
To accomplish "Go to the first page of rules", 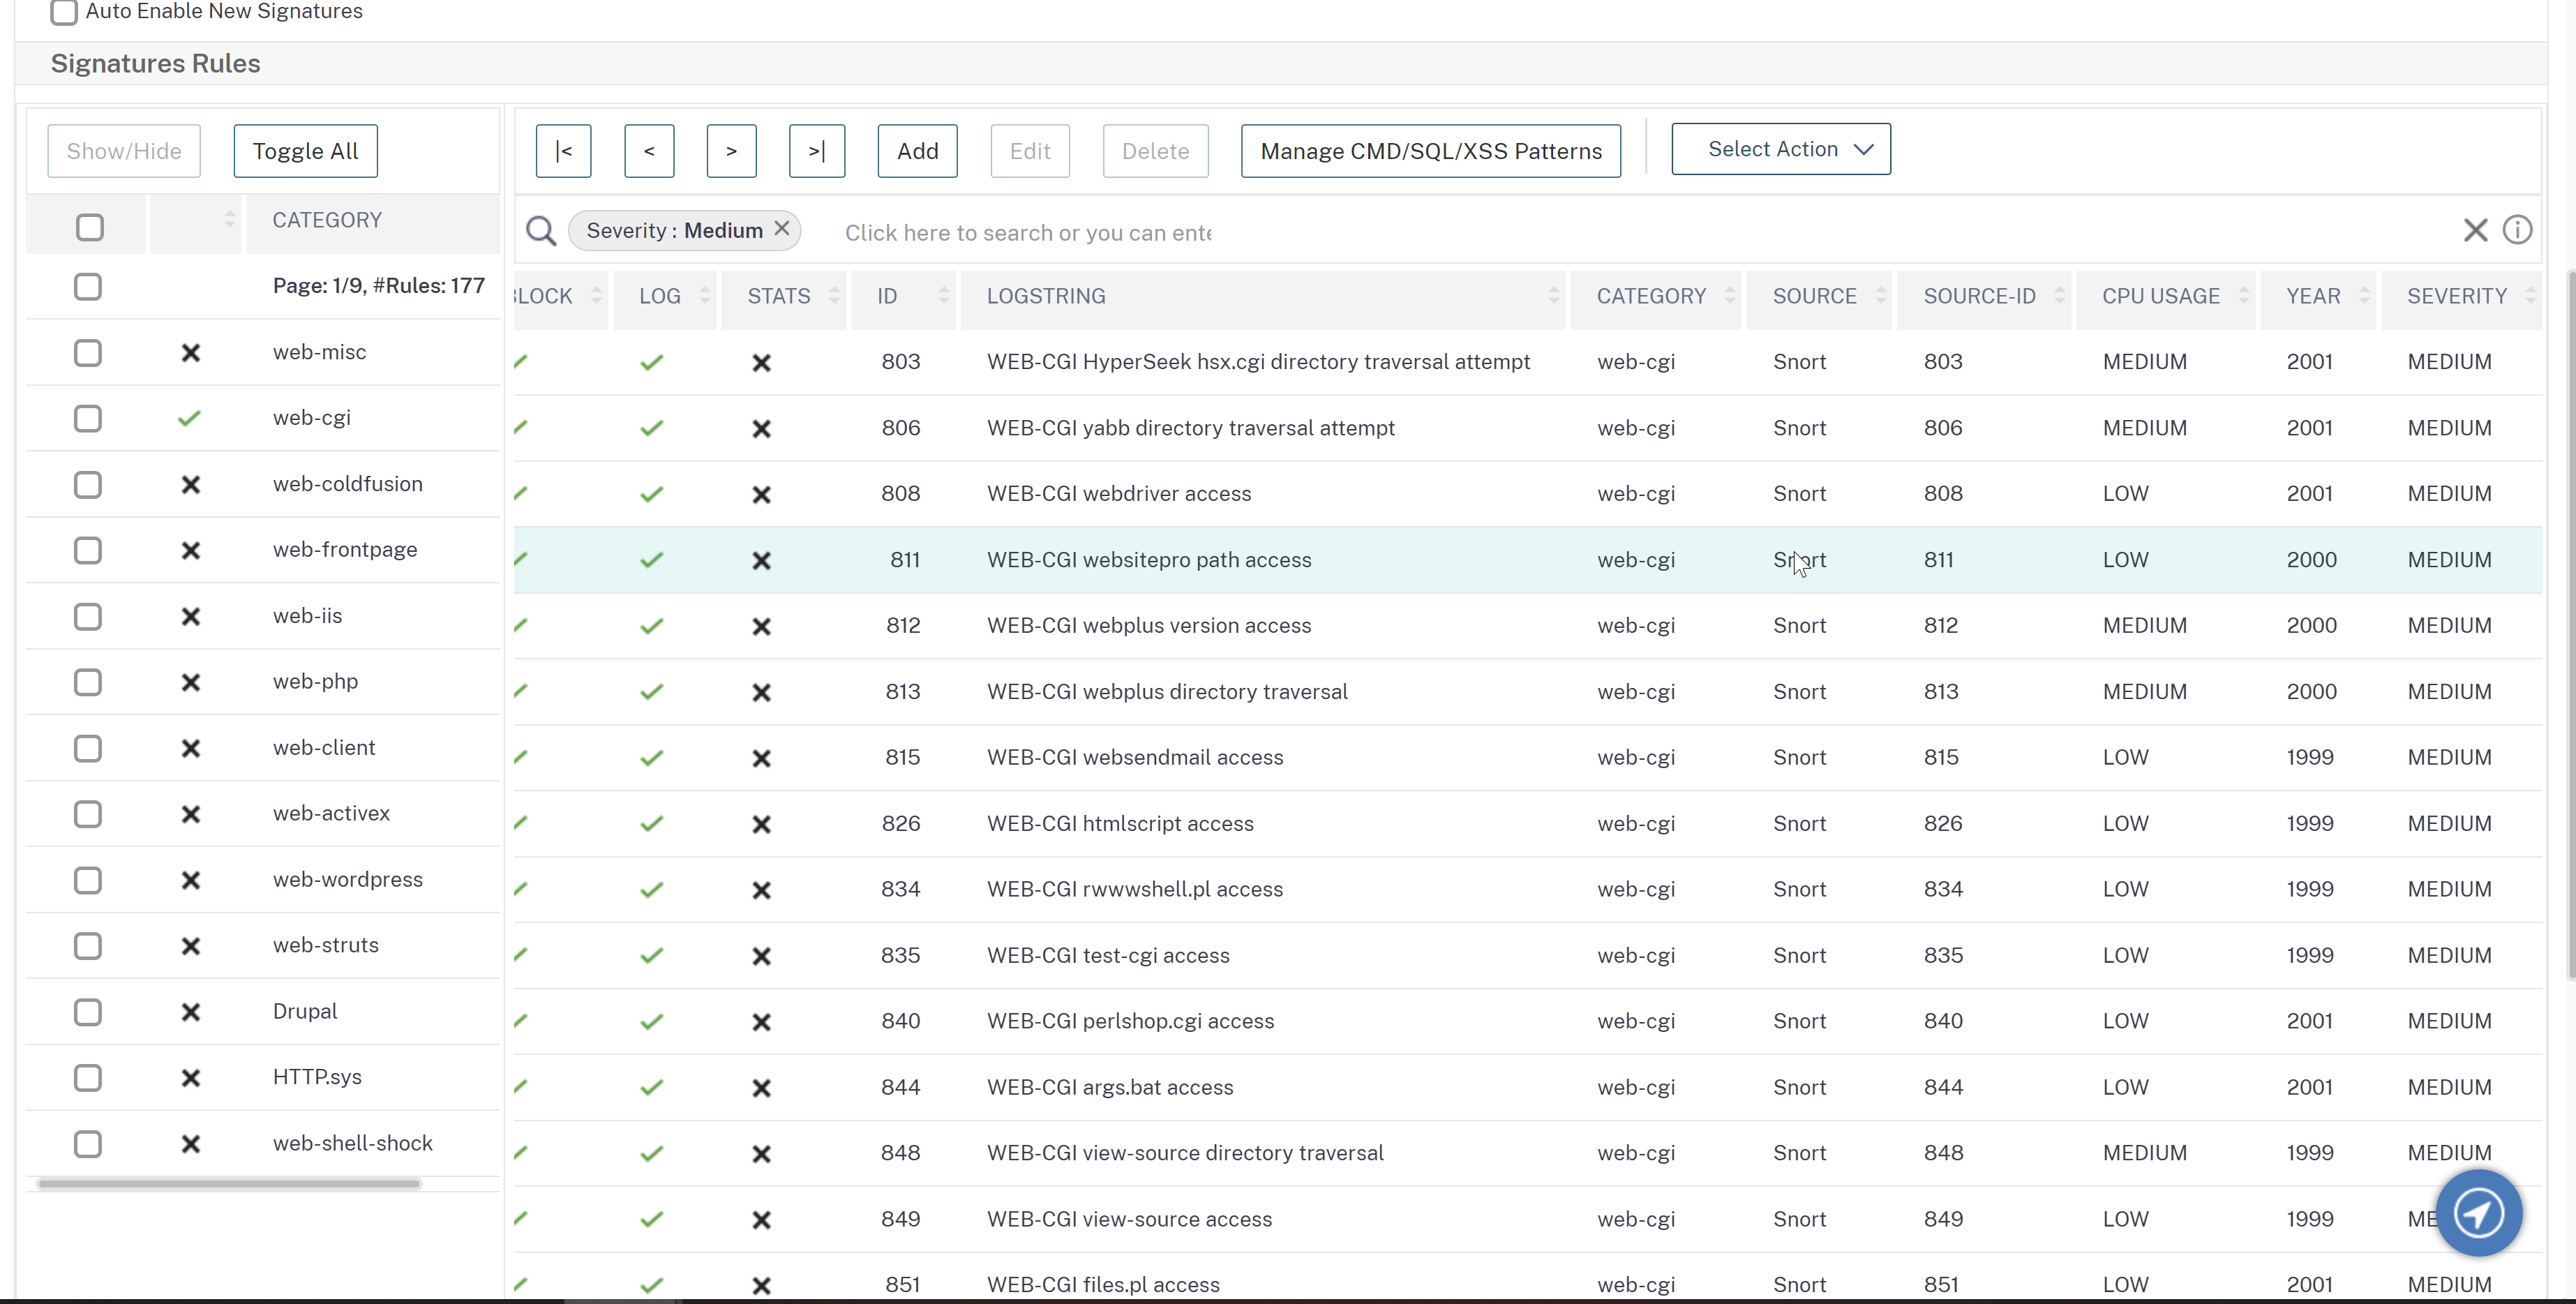I will click(x=563, y=151).
